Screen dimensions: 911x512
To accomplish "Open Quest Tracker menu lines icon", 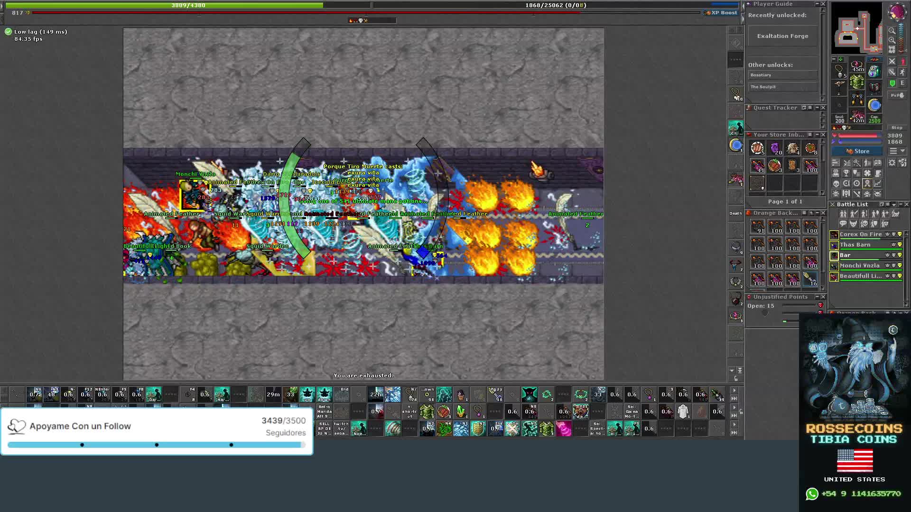I will pyautogui.click(x=809, y=108).
